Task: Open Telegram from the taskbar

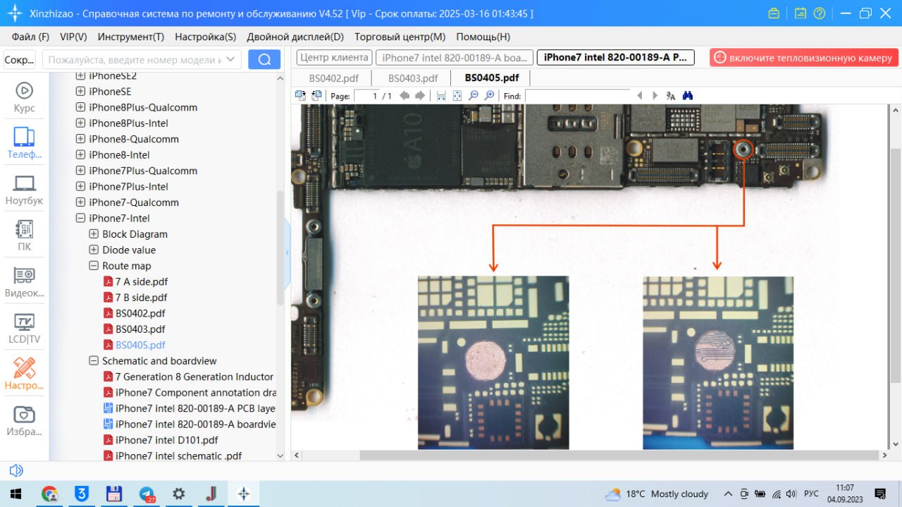Action: [147, 494]
